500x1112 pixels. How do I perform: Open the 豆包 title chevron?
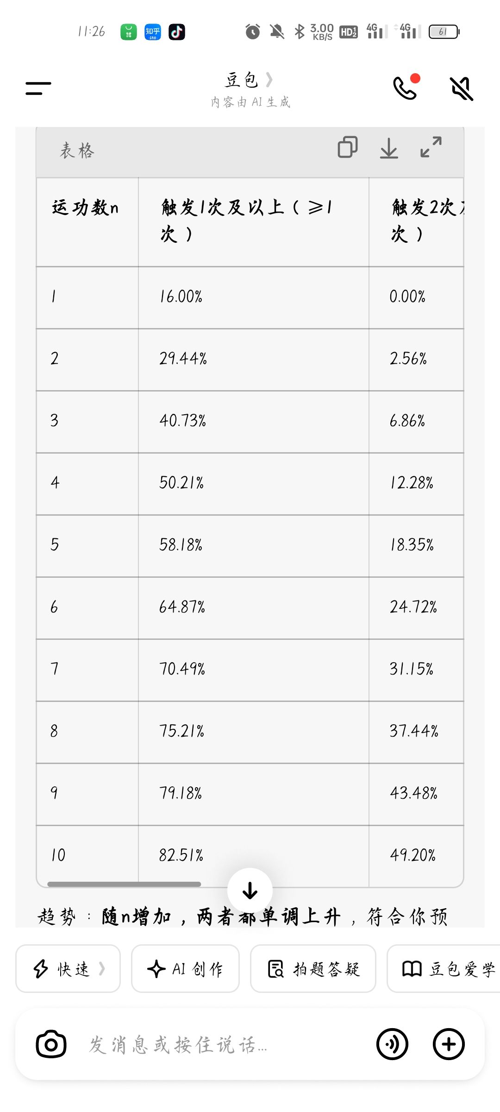click(x=269, y=80)
